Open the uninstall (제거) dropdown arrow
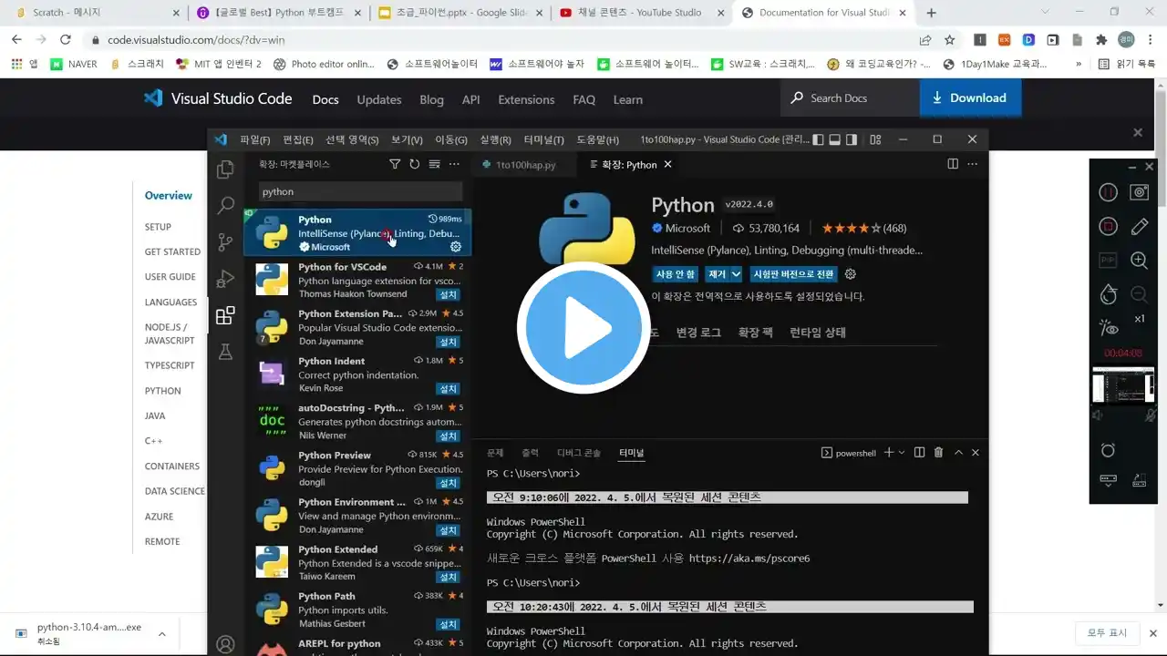The height and width of the screenshot is (656, 1167). coord(736,274)
